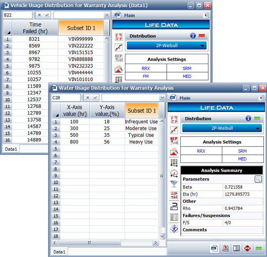This screenshot has height=257, width=267.
Task: Select Data1 sheet tab in Water Usage window
Action: 60,251
